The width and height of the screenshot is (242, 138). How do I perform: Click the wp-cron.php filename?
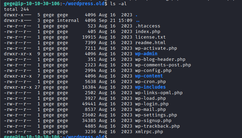[151, 82]
